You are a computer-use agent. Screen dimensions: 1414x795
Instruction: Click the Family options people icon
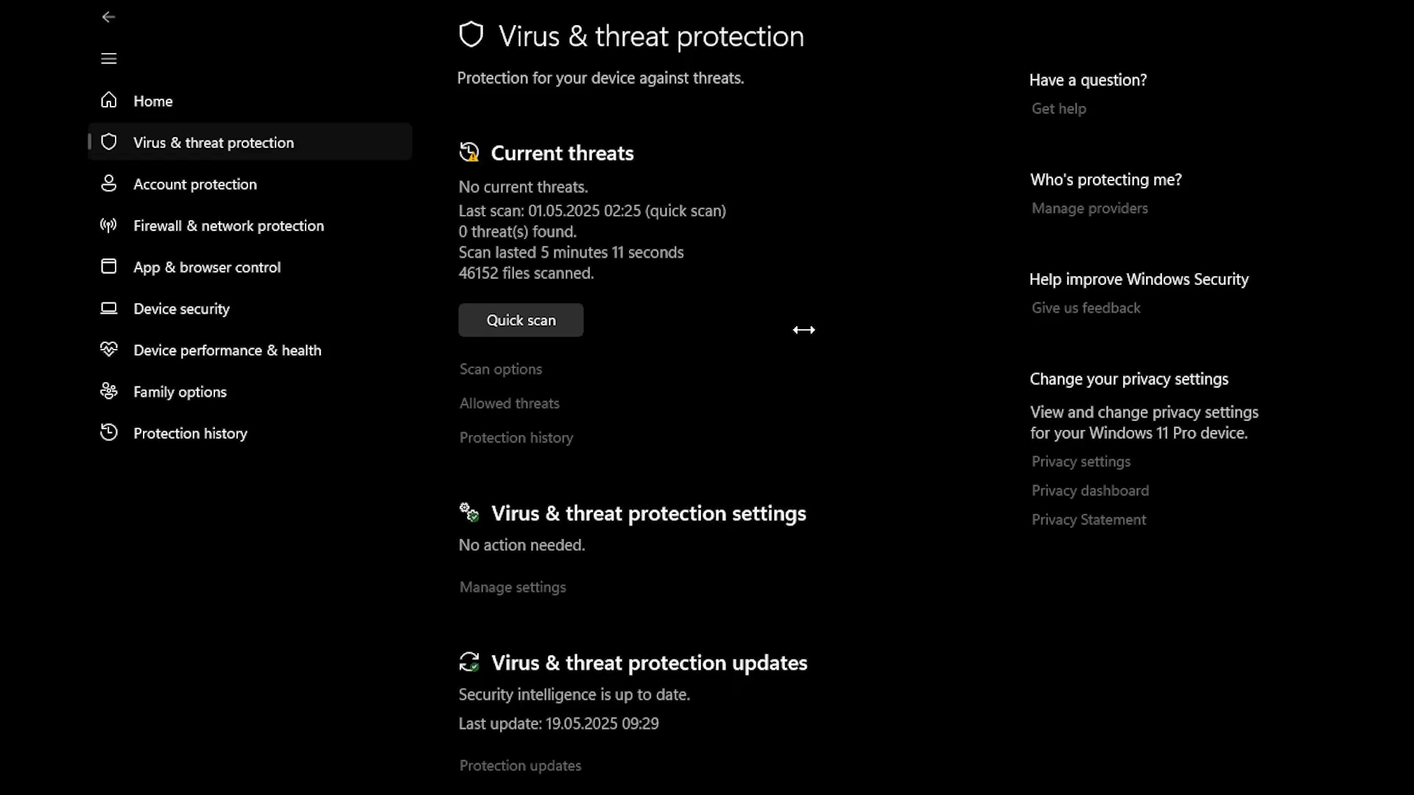108,391
